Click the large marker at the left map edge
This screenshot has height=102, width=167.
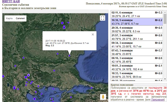3,76
